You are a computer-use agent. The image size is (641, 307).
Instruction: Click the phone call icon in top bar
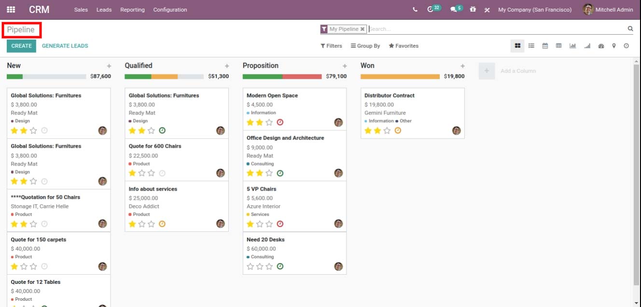click(x=415, y=10)
